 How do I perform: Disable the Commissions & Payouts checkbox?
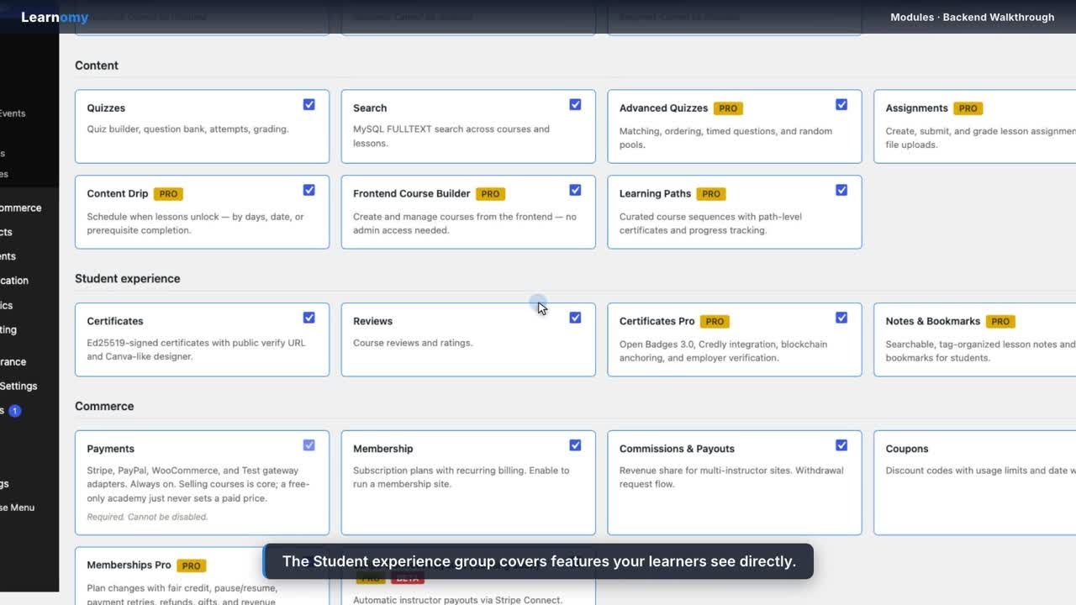(841, 445)
